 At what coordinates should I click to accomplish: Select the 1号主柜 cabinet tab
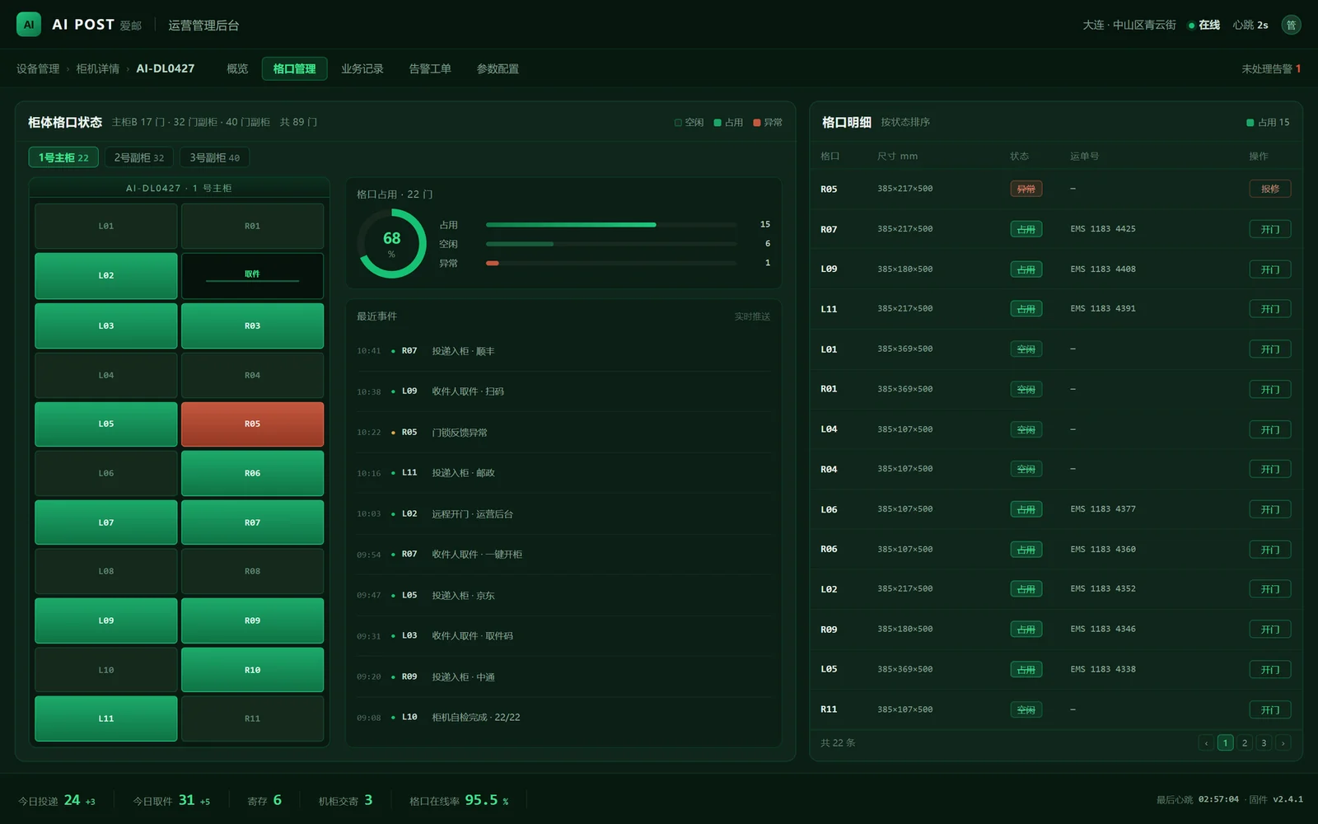63,157
